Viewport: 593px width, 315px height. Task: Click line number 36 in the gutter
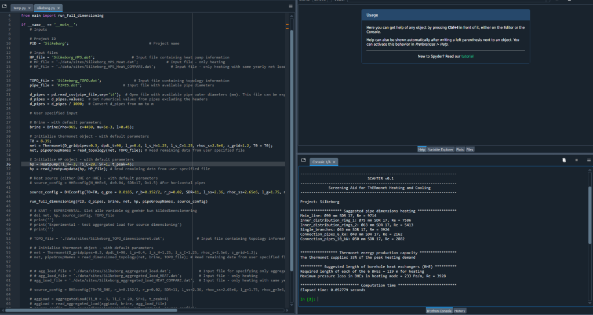8,164
